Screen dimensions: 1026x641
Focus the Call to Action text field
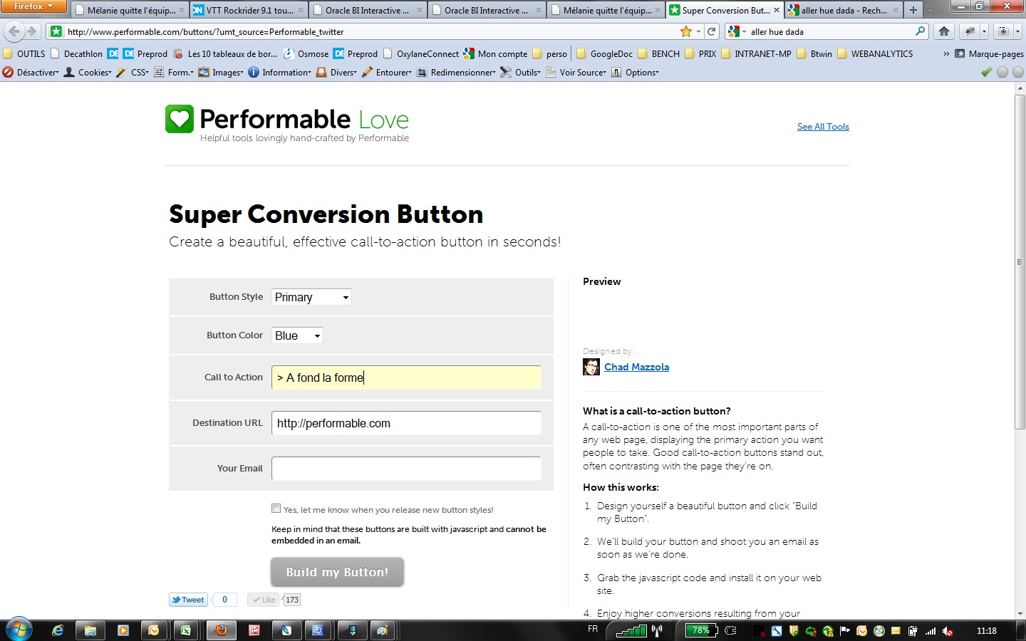[x=406, y=377]
